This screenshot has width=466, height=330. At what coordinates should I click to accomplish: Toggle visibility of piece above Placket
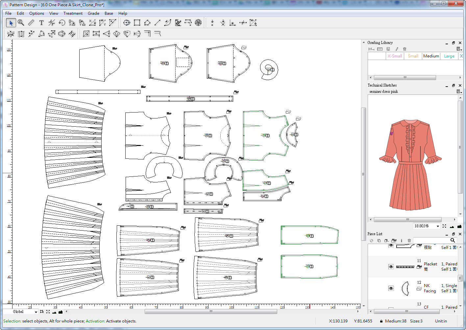391,245
